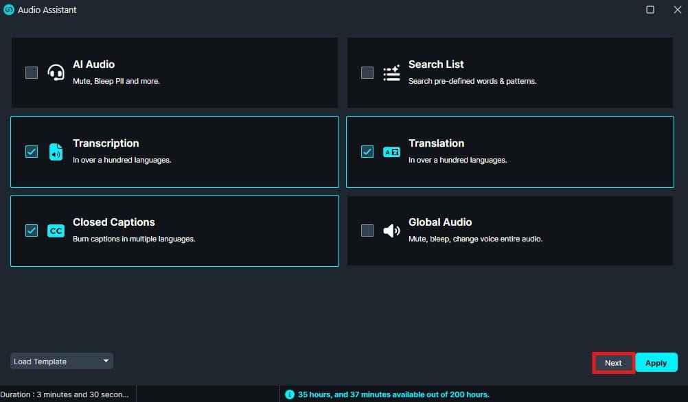The height and width of the screenshot is (402, 688).
Task: Enable the AI Audio checkbox
Action: (x=32, y=73)
